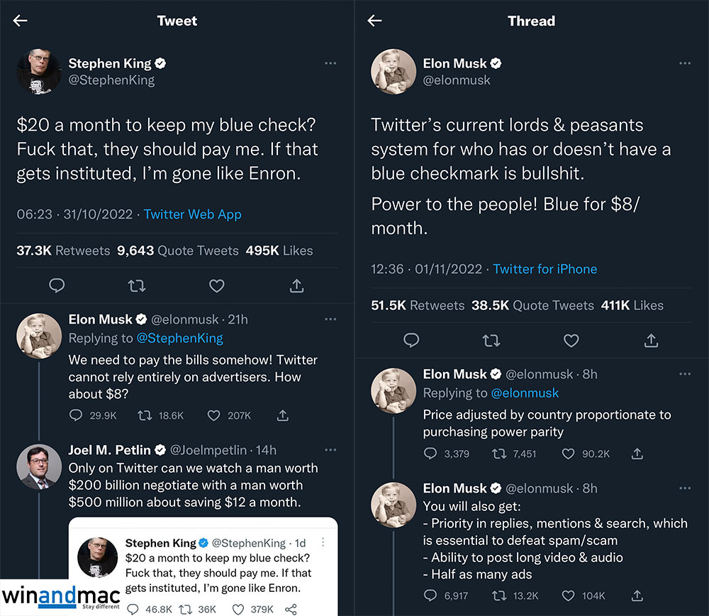Like Stephen King's main tweet
The image size is (709, 616).
click(x=217, y=285)
